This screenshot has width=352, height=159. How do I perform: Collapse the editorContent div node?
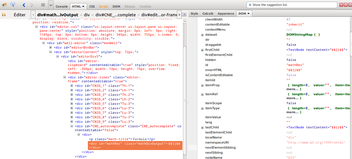[x=51, y=52]
